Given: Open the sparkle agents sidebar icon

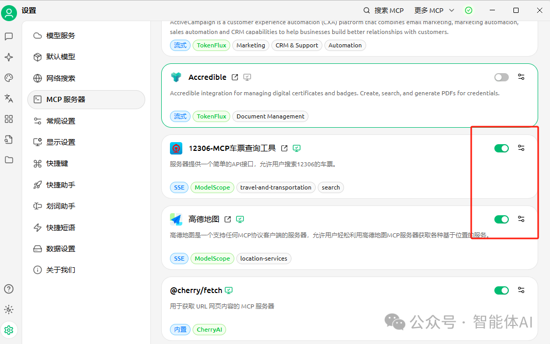Looking at the screenshot, I should [9, 57].
